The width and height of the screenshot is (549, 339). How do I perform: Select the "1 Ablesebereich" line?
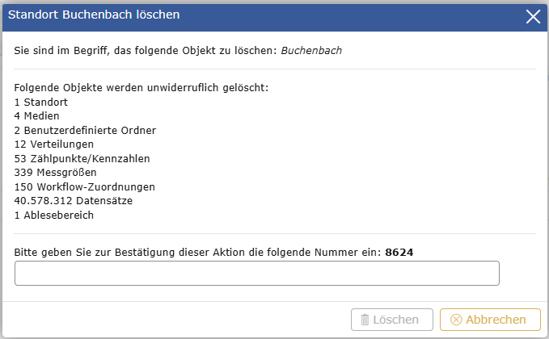click(x=54, y=215)
